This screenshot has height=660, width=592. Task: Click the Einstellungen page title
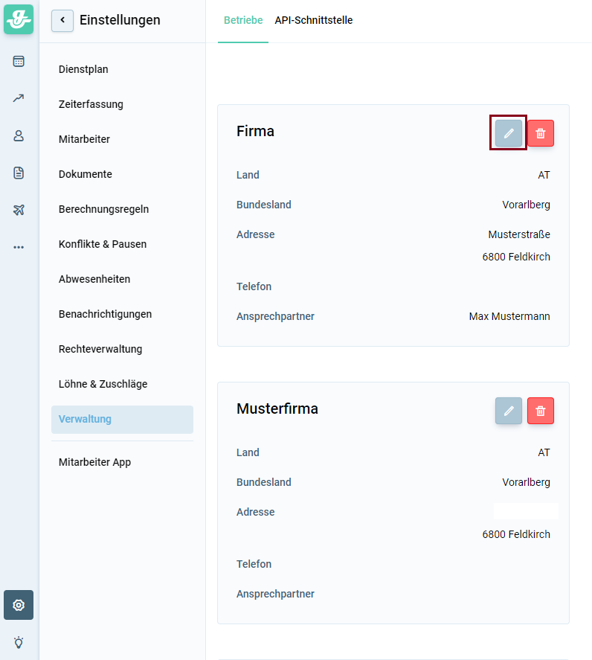click(120, 20)
